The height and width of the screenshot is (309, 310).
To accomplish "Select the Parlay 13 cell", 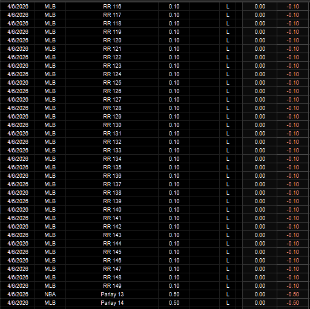I will click(x=112, y=294).
